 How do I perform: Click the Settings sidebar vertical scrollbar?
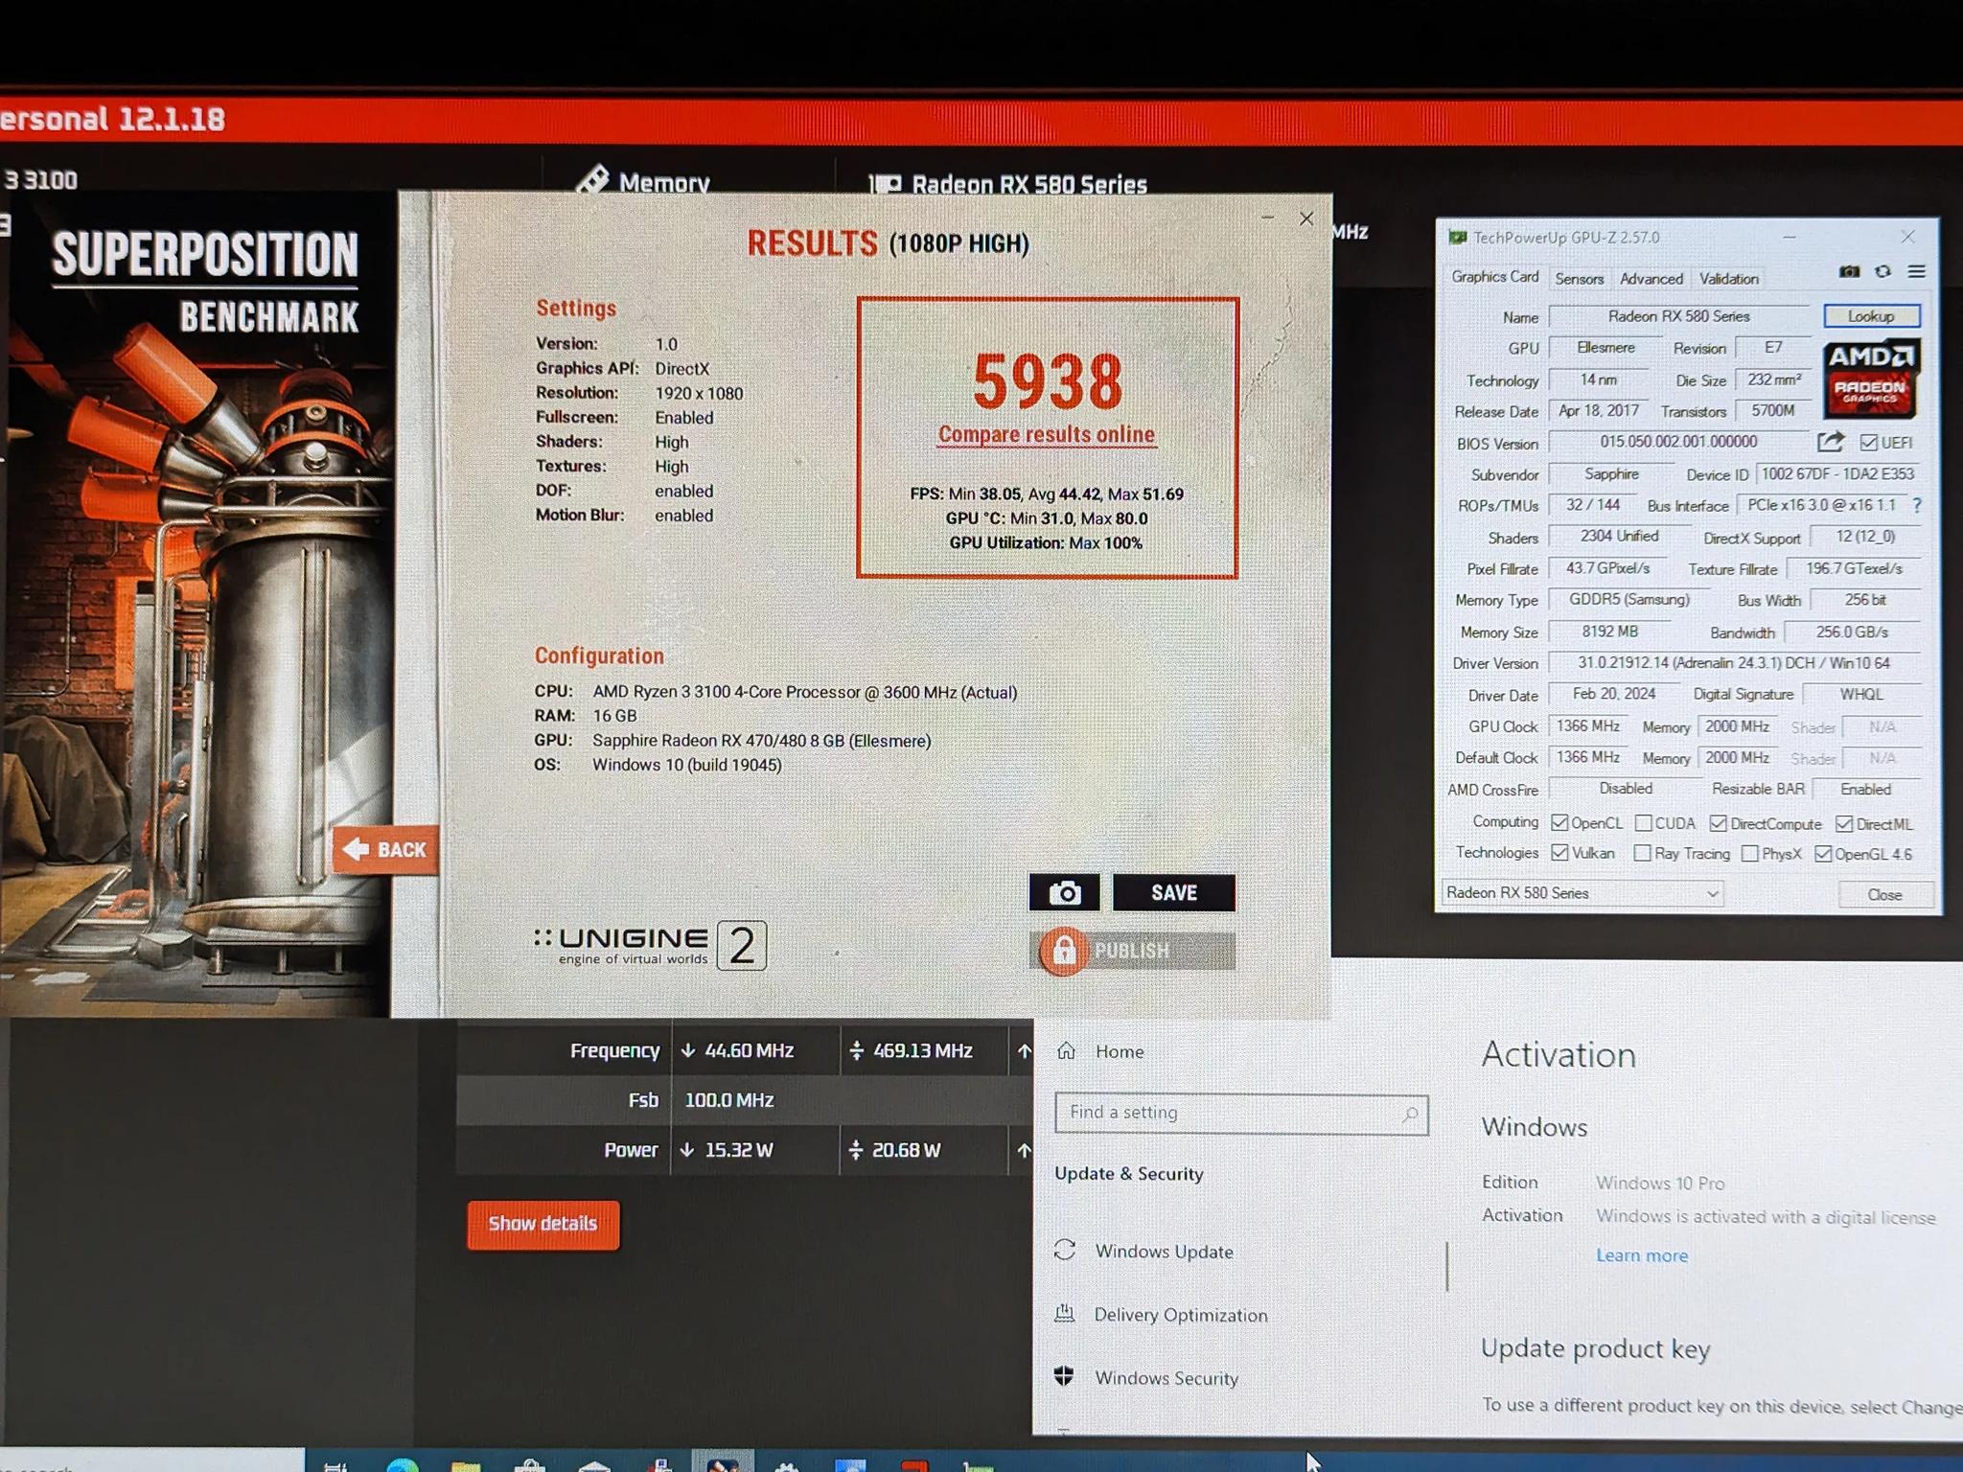click(x=1447, y=1267)
